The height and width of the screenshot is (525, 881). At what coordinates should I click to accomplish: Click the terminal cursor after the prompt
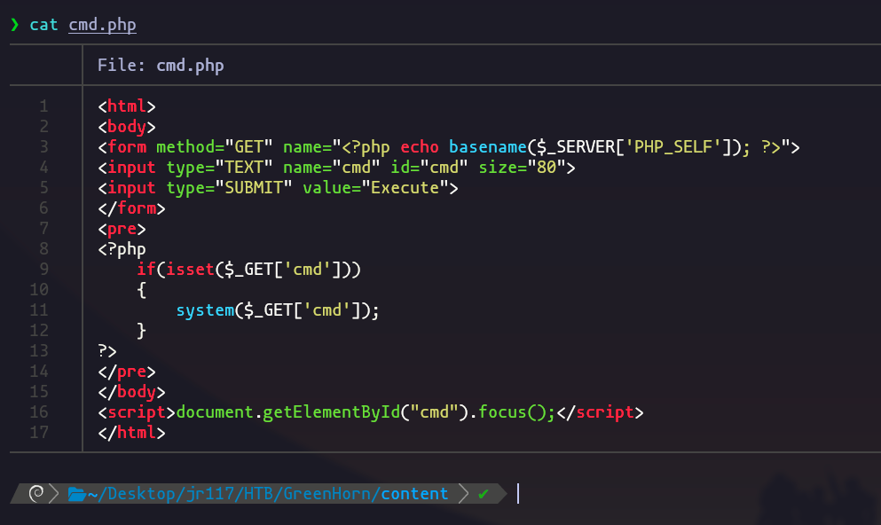pyautogui.click(x=518, y=494)
